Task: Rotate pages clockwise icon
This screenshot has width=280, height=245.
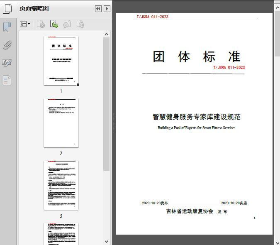Action: [80, 24]
